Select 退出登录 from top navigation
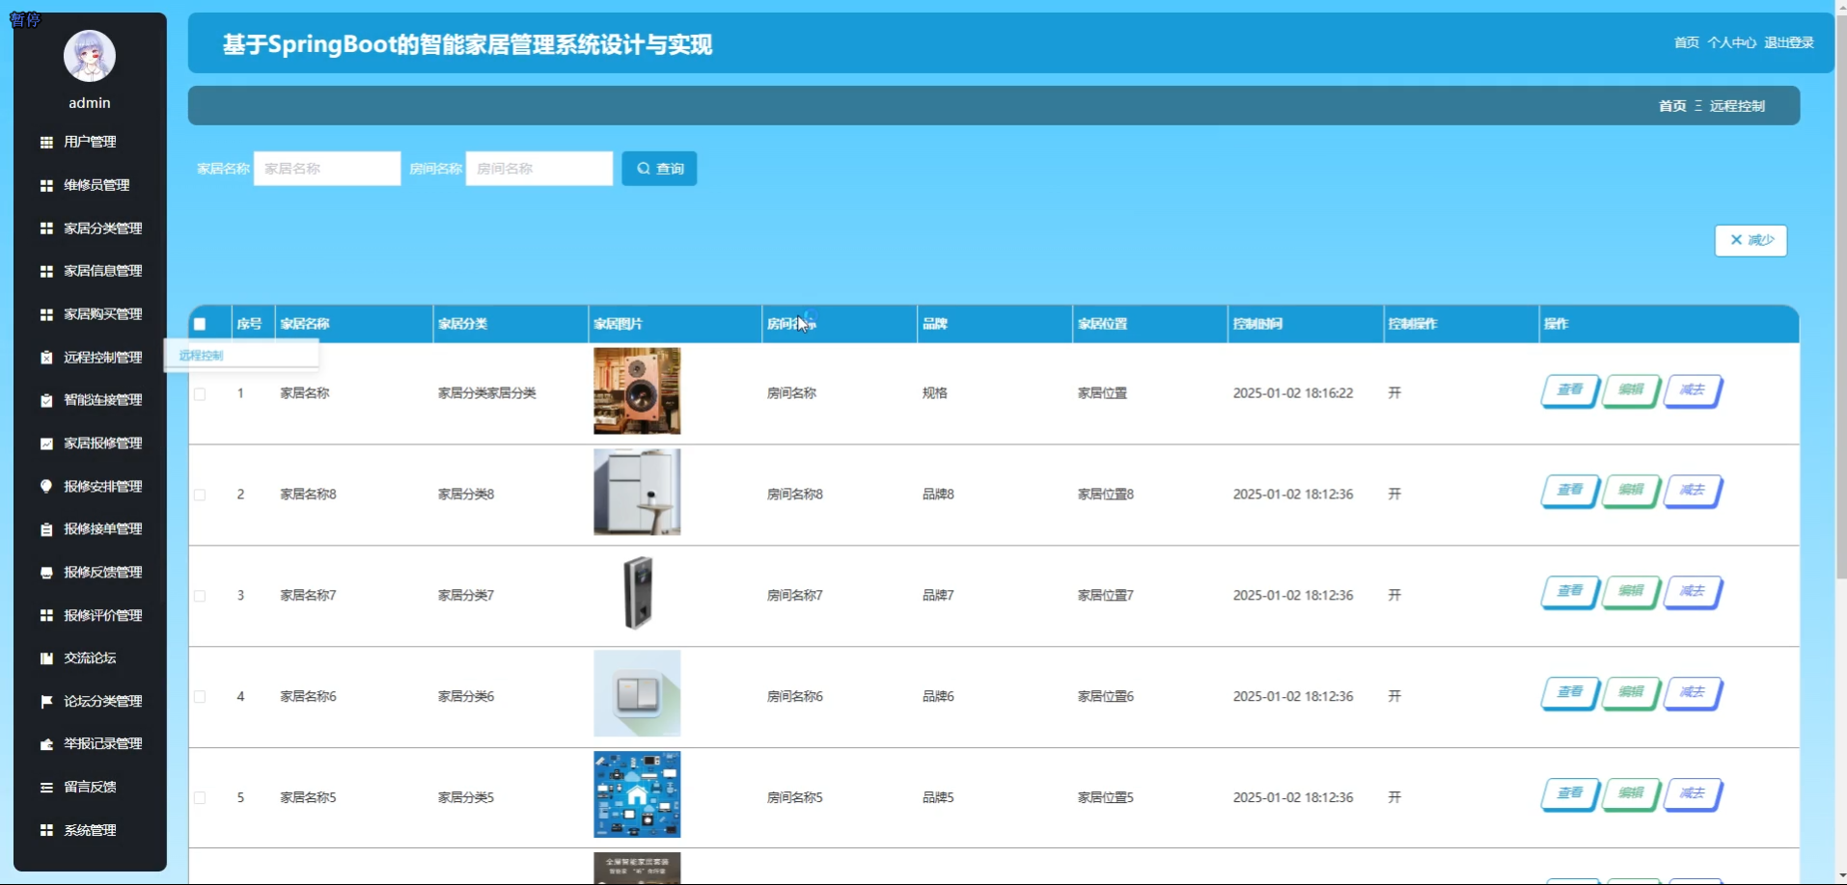 point(1788,42)
